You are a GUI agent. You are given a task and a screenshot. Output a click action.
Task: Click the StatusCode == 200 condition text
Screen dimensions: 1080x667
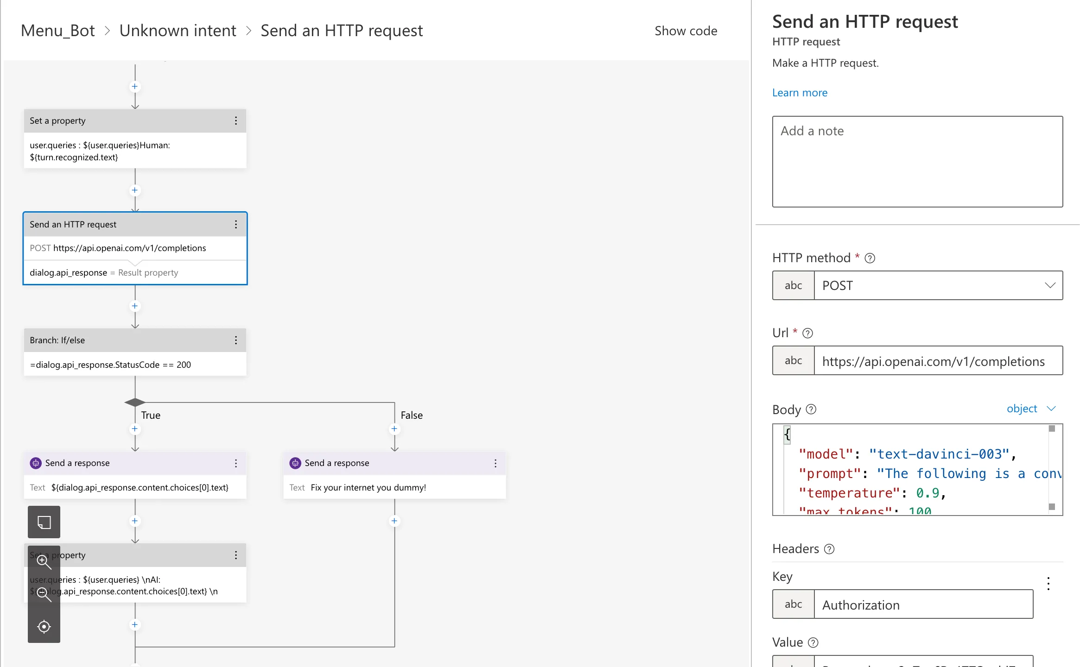coord(110,365)
